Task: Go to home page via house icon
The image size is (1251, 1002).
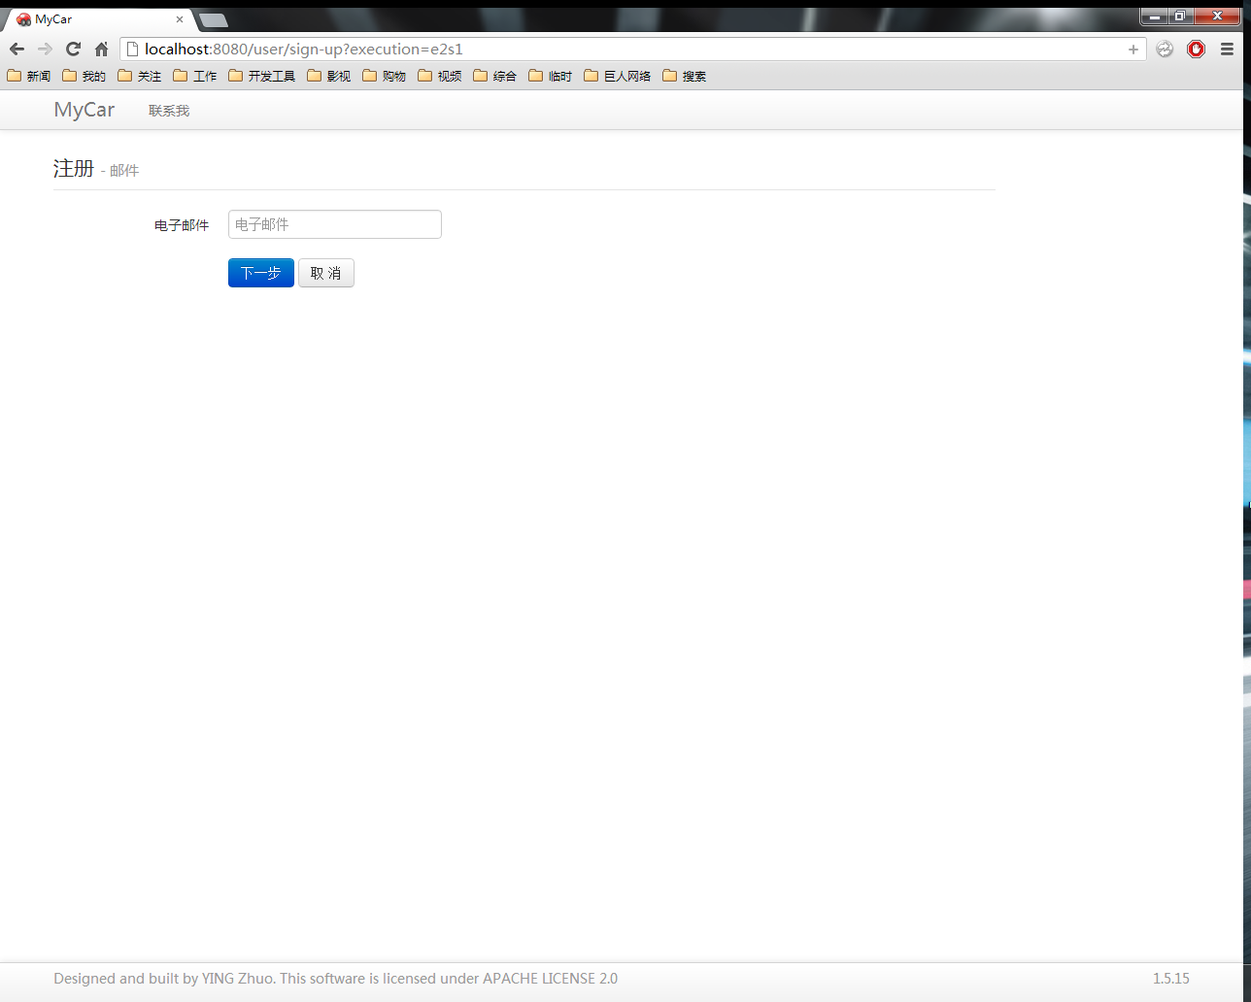Action: tap(101, 50)
